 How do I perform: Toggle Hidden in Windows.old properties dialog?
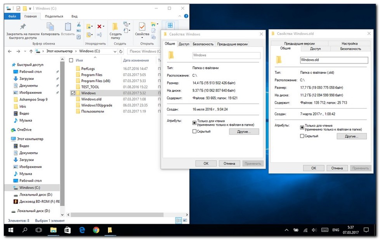pos(302,136)
